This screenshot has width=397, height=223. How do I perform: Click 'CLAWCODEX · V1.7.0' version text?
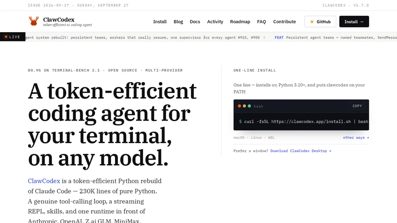click(x=346, y=6)
